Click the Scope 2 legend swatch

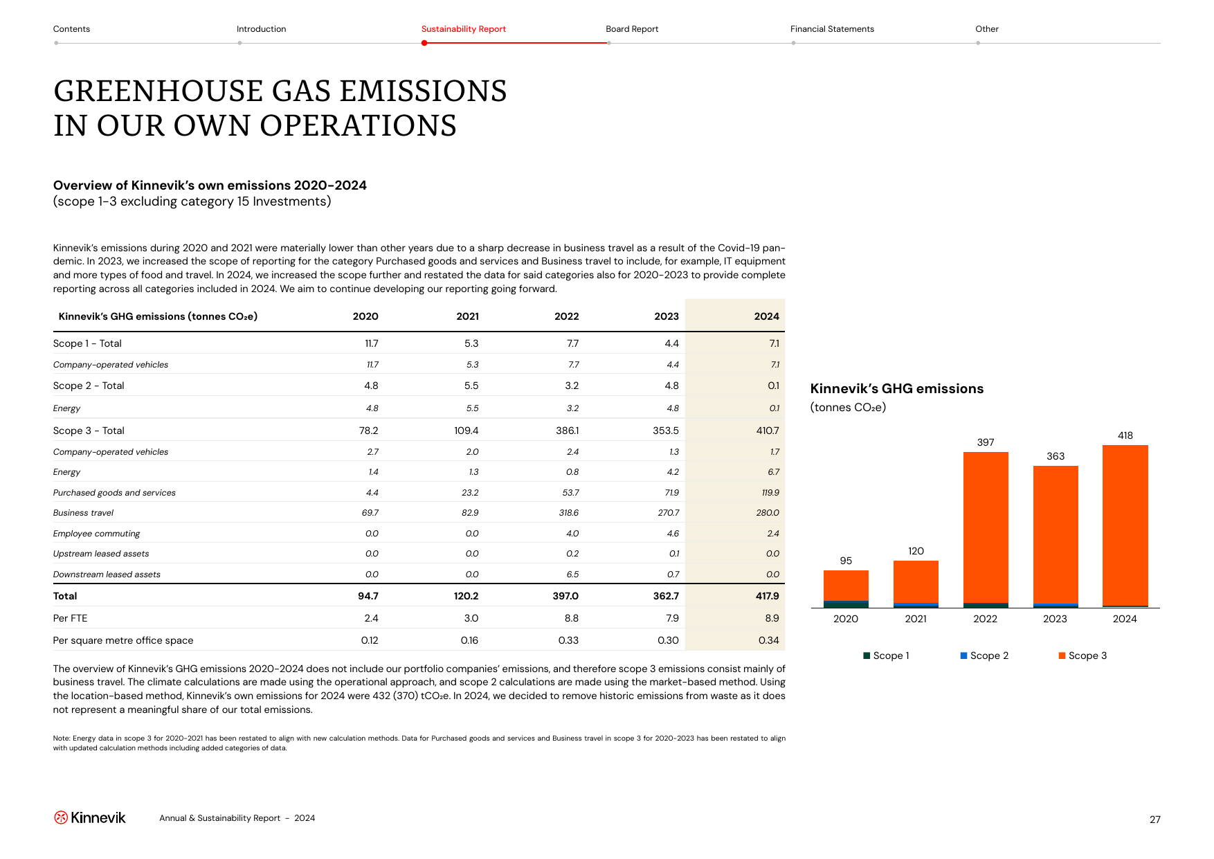pos(963,655)
